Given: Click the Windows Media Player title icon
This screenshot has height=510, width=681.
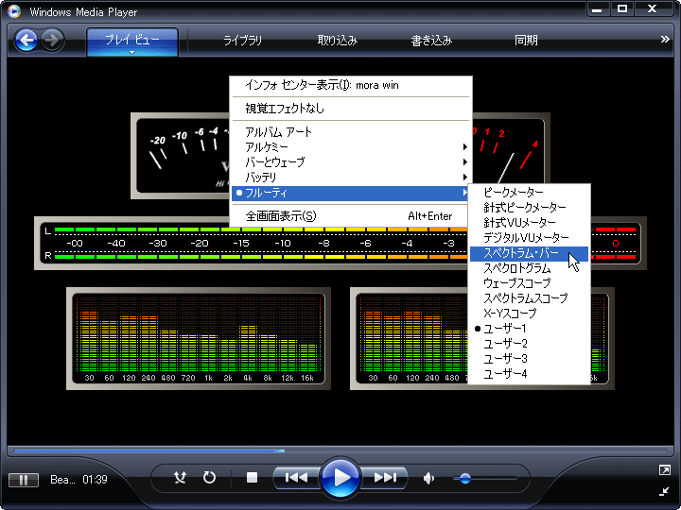Looking at the screenshot, I should pyautogui.click(x=14, y=11).
